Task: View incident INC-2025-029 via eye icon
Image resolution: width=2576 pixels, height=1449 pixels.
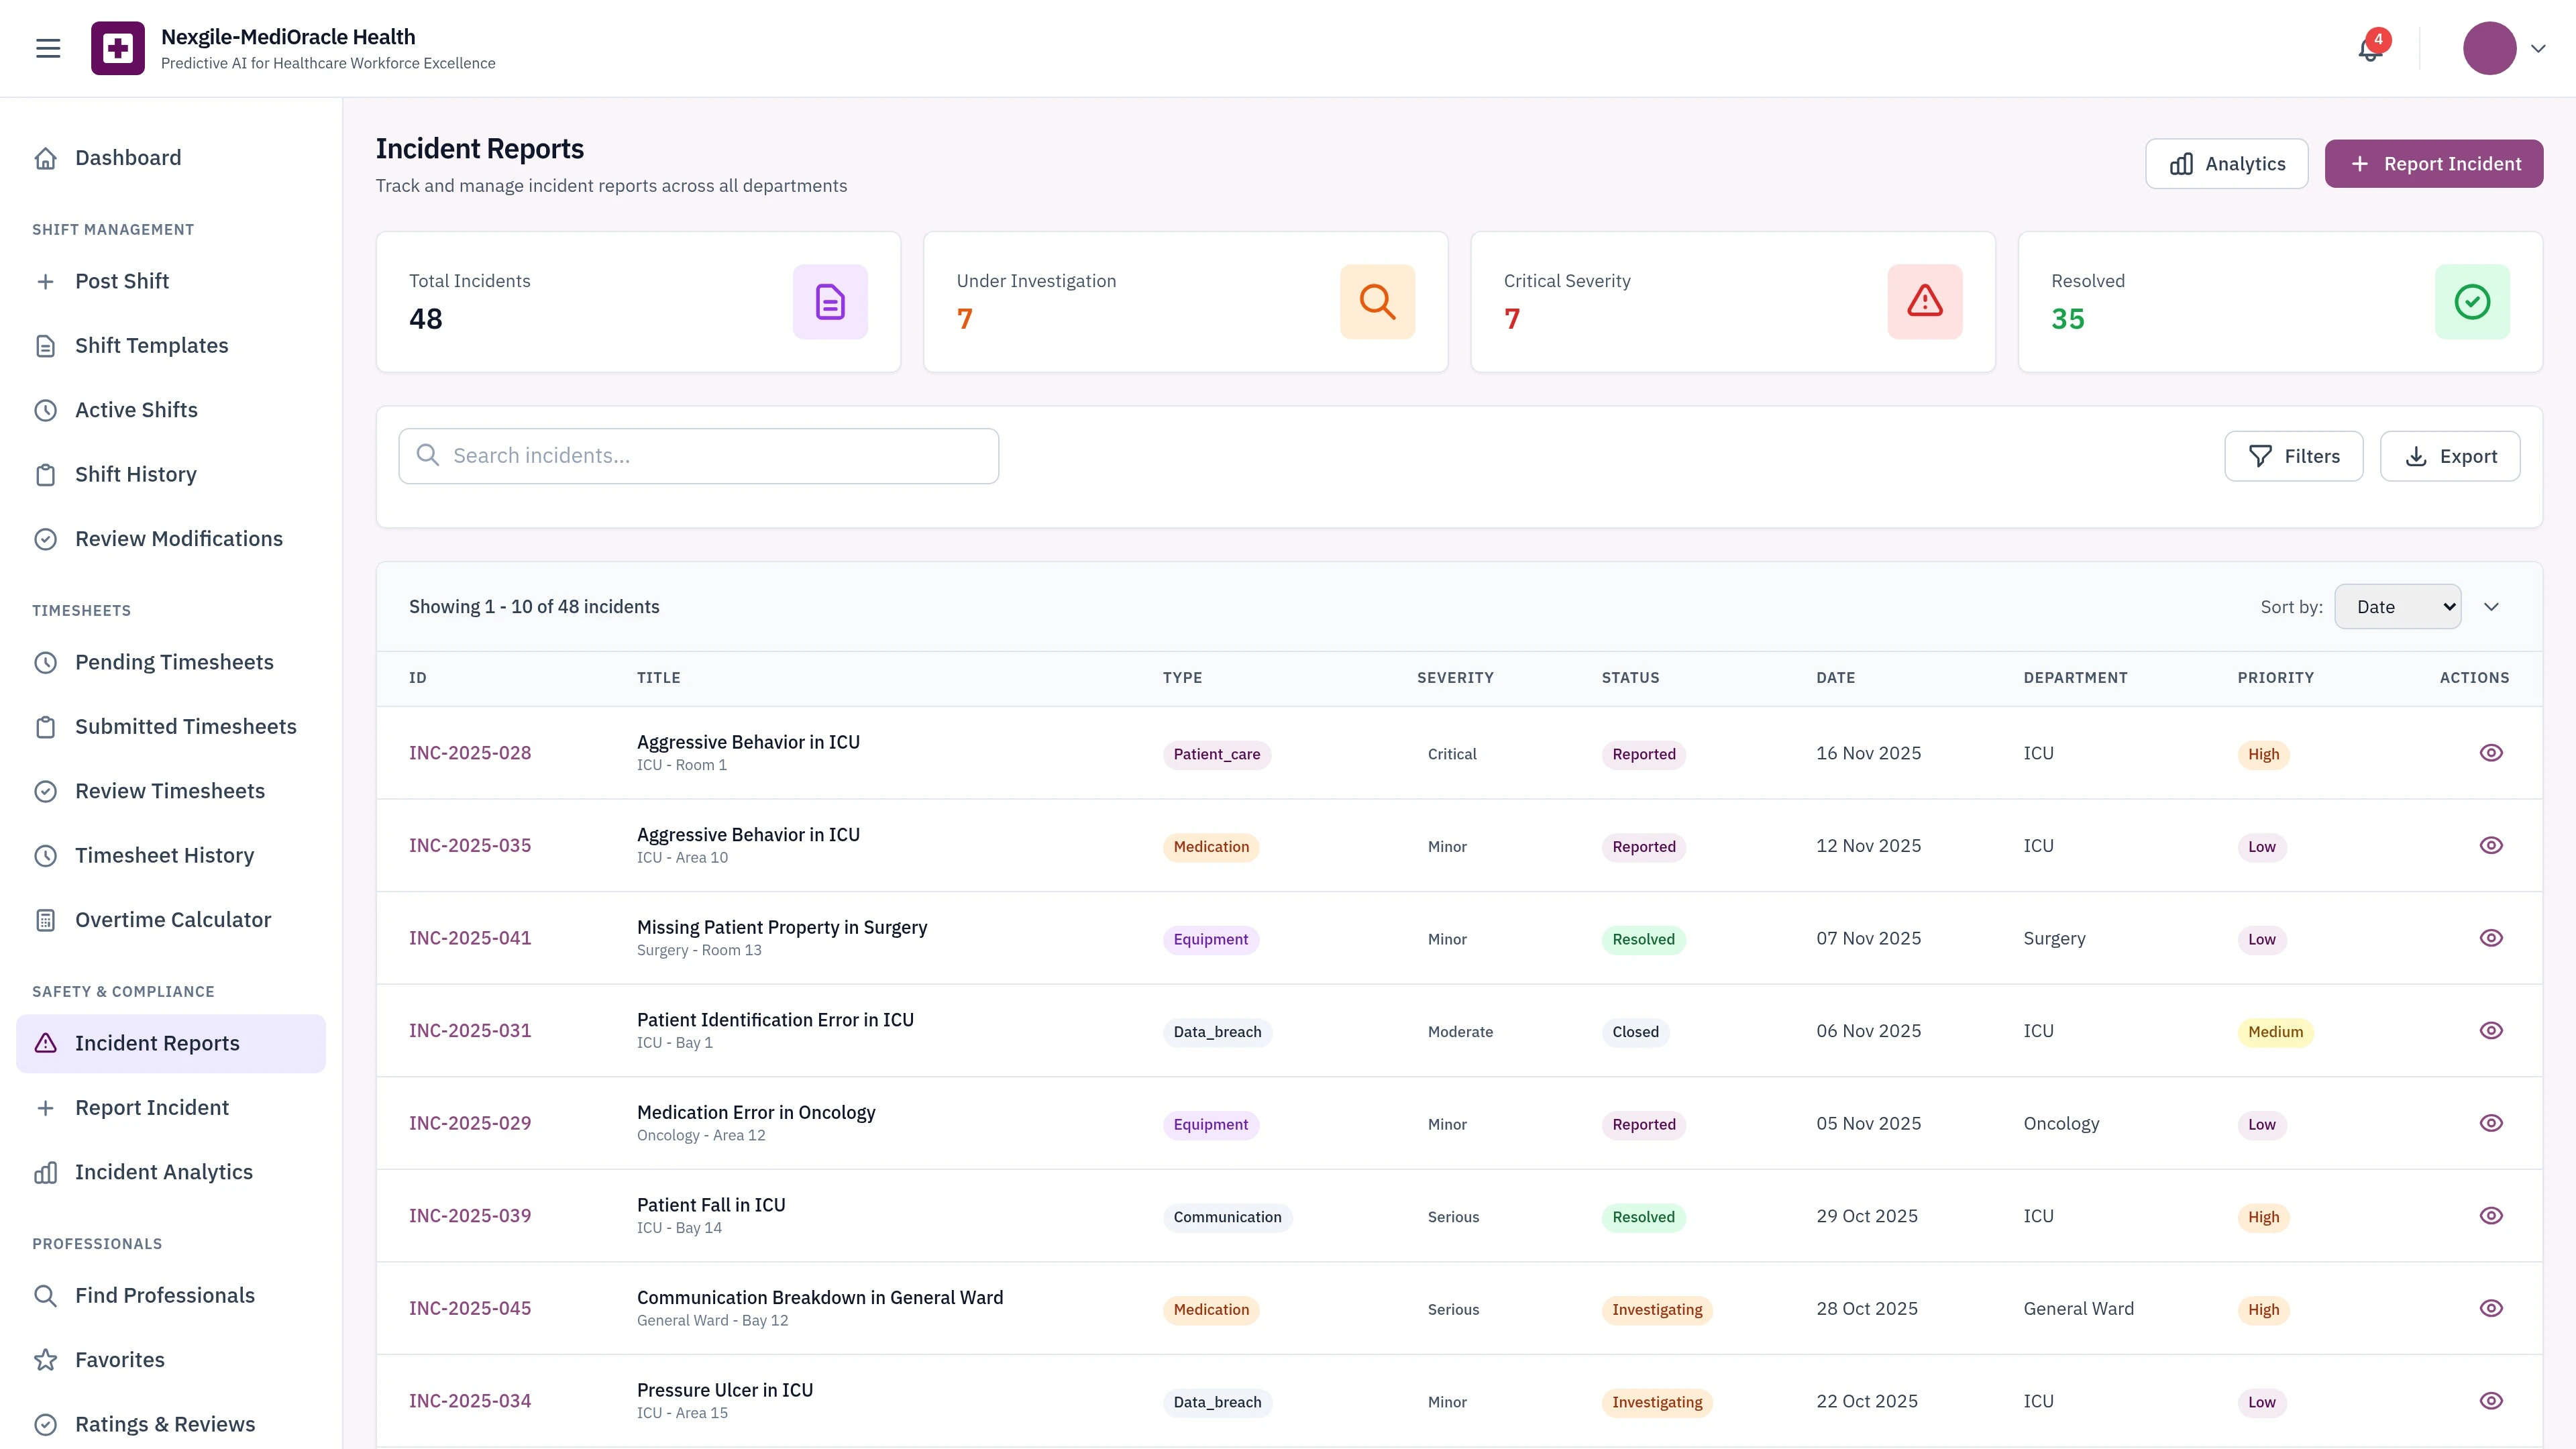Action: point(2491,1123)
